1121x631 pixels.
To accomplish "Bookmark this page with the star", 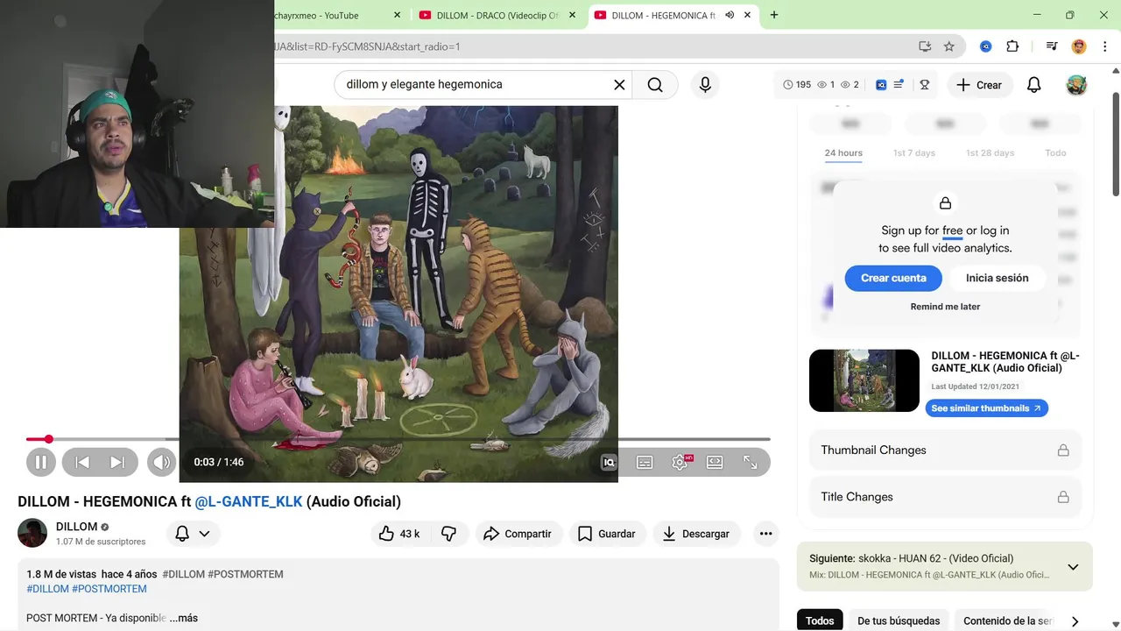I will pos(948,46).
